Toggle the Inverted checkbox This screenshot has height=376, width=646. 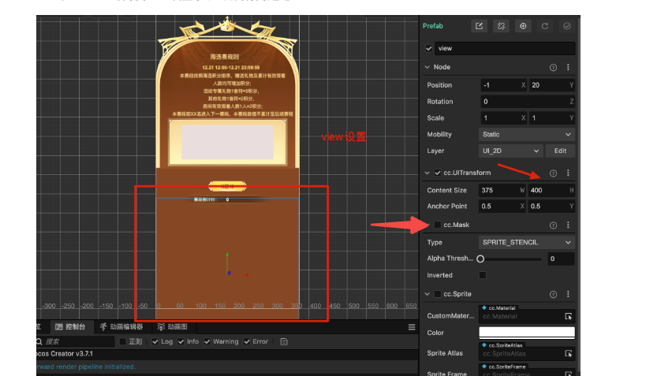tap(483, 275)
